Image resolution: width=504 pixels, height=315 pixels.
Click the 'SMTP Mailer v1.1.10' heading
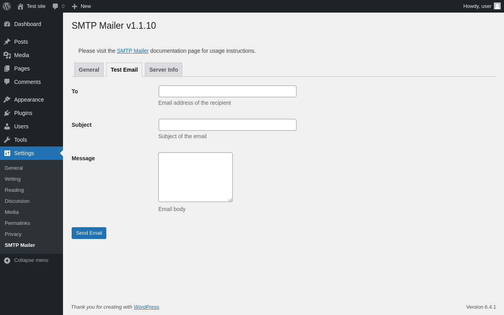(x=114, y=26)
